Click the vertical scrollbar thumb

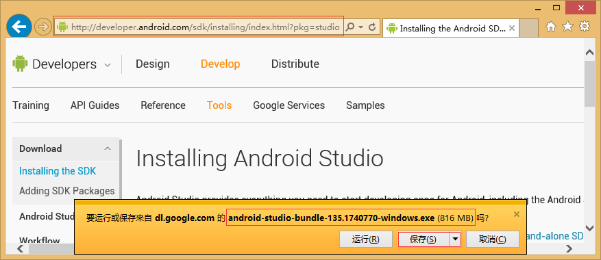589,83
